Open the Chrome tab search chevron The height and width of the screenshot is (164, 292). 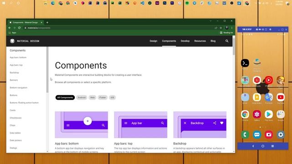click(211, 21)
